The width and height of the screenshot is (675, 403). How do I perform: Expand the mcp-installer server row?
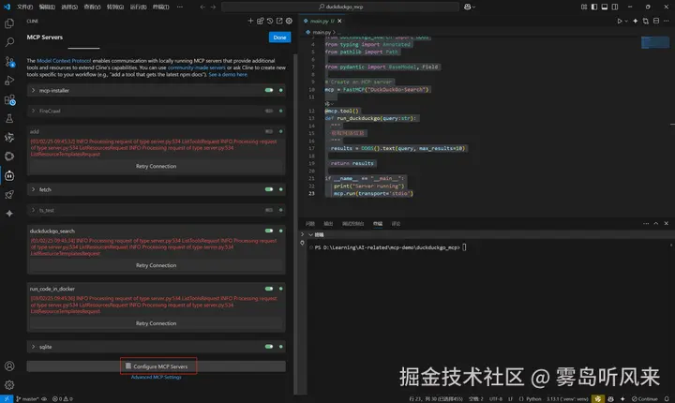(33, 90)
